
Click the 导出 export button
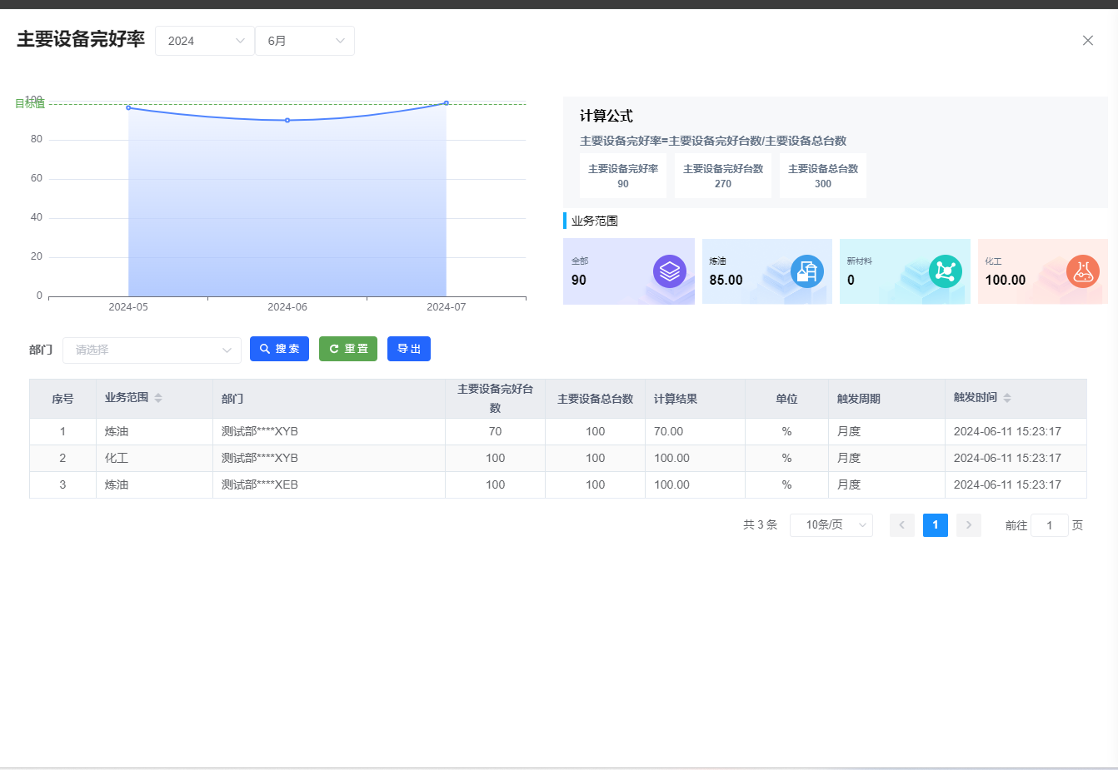pos(409,349)
